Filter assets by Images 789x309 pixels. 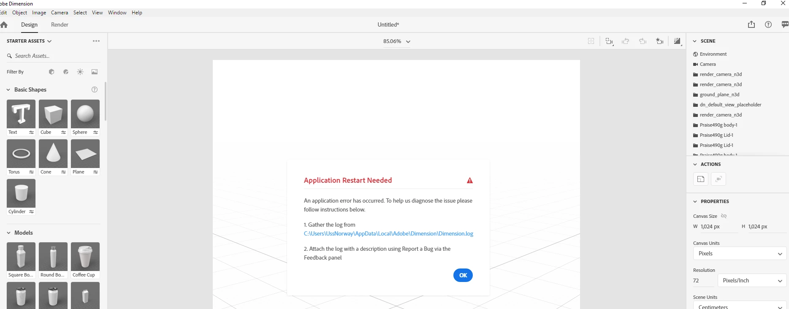(95, 72)
